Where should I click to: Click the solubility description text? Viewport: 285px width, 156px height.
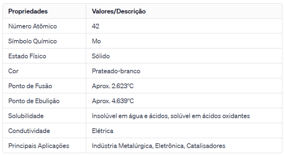[x=171, y=116]
